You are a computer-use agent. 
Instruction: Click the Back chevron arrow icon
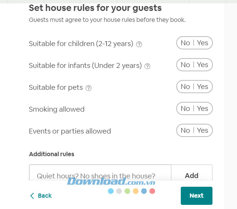click(x=32, y=195)
